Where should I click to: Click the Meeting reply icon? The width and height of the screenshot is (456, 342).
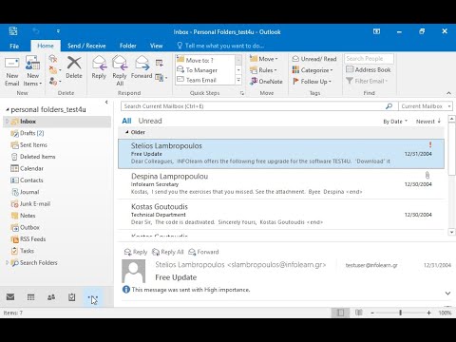[x=160, y=63]
